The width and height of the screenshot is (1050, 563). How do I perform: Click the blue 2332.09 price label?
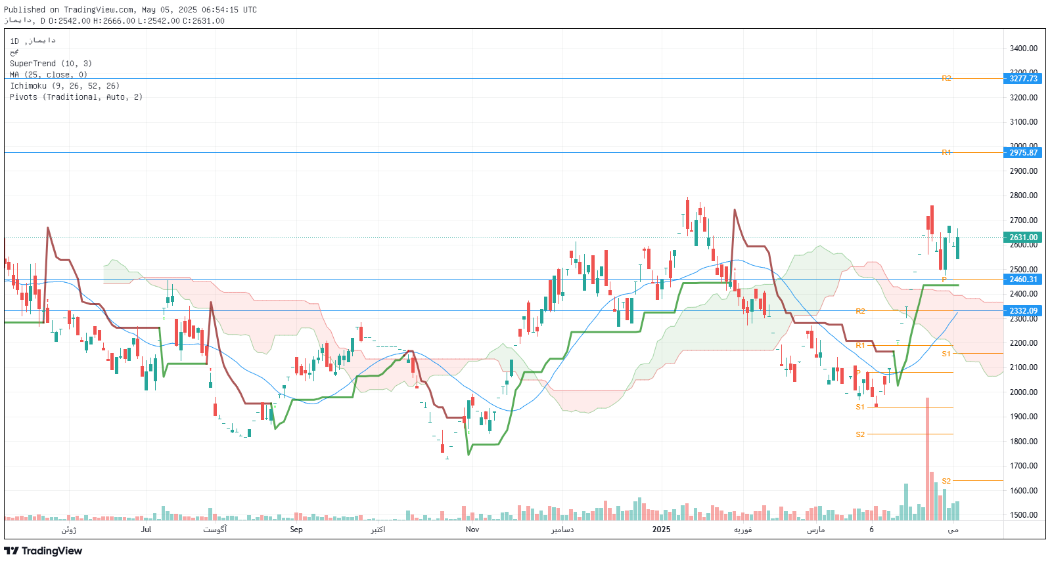pyautogui.click(x=1023, y=311)
